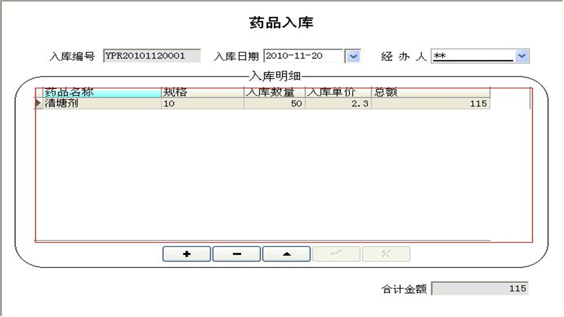Expand the 经办人 dropdown arrow
Viewport: 564px width, 317px height.
(522, 56)
